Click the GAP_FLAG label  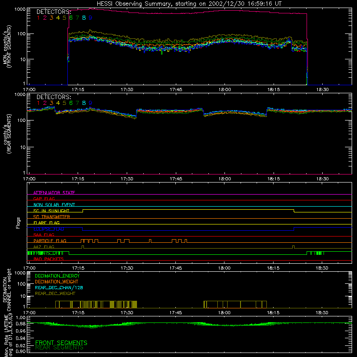44,199
